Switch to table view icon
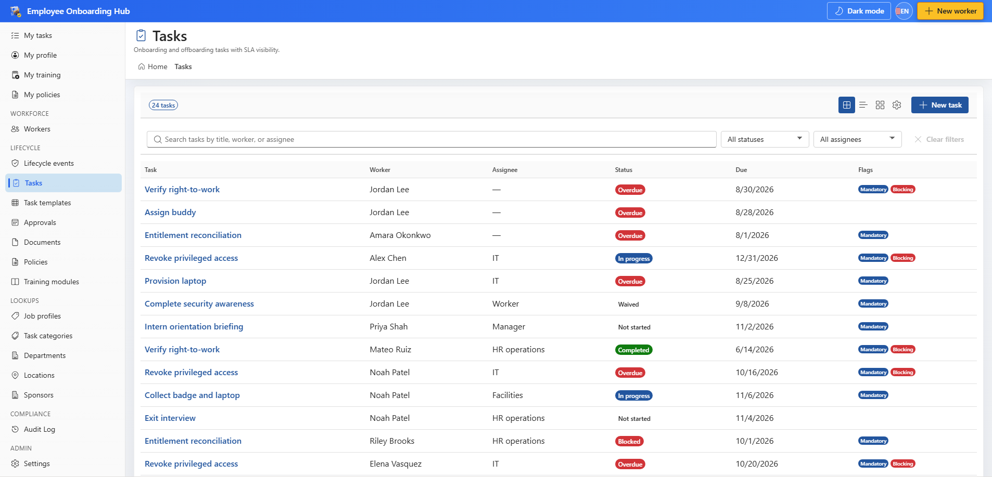 point(847,105)
